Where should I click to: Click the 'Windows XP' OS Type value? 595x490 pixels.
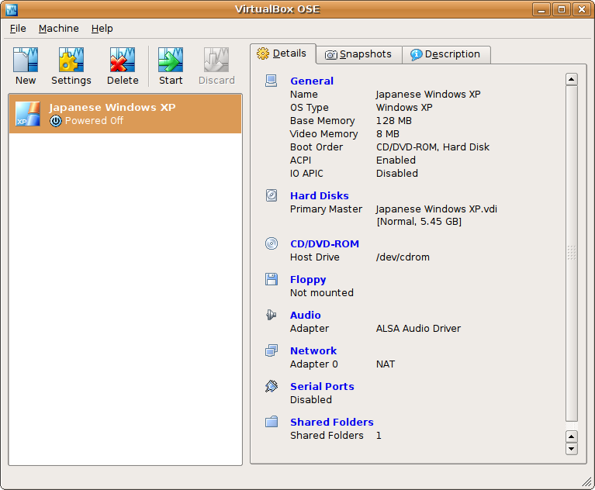coord(404,107)
